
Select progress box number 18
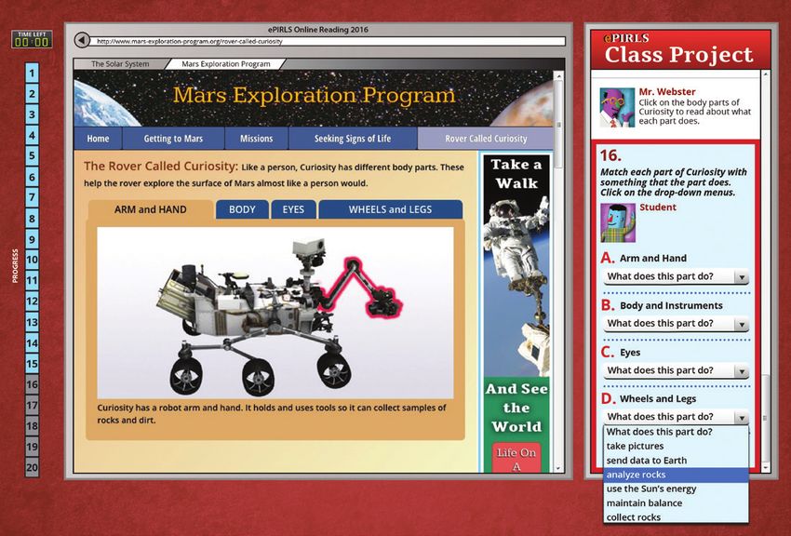point(32,426)
